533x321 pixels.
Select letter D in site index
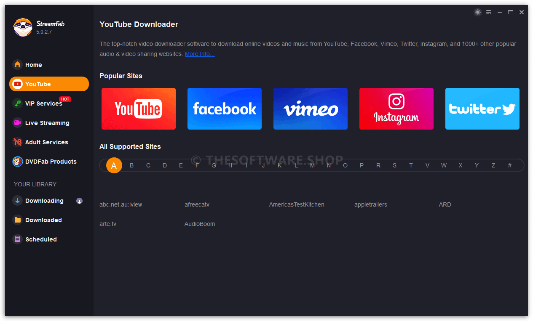(x=165, y=165)
